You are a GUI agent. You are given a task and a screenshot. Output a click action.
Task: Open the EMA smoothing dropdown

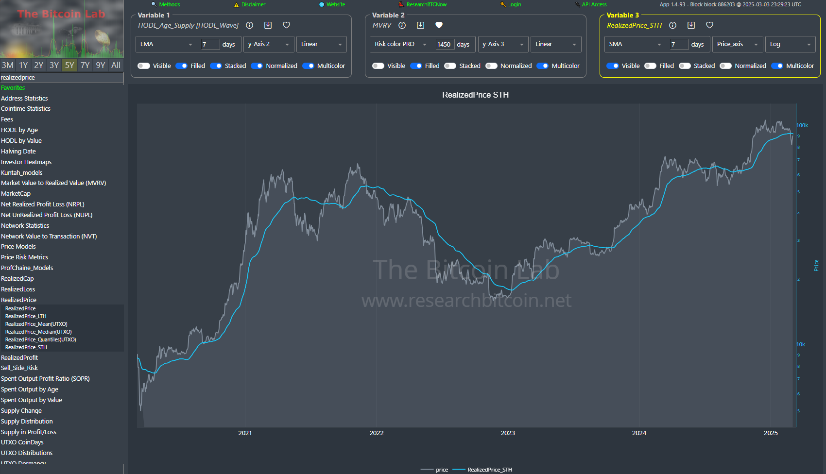pos(166,44)
